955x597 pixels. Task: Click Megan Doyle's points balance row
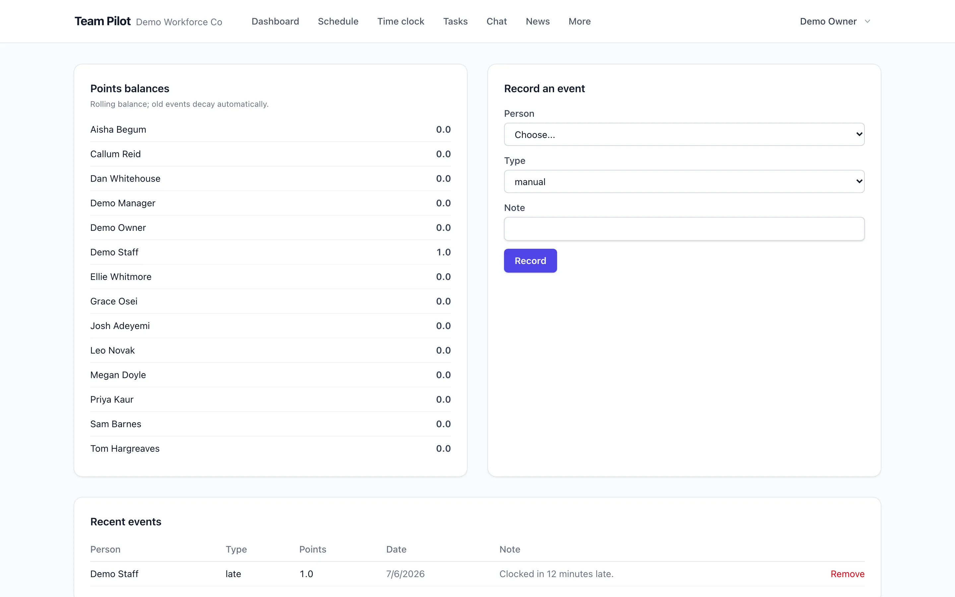click(270, 375)
